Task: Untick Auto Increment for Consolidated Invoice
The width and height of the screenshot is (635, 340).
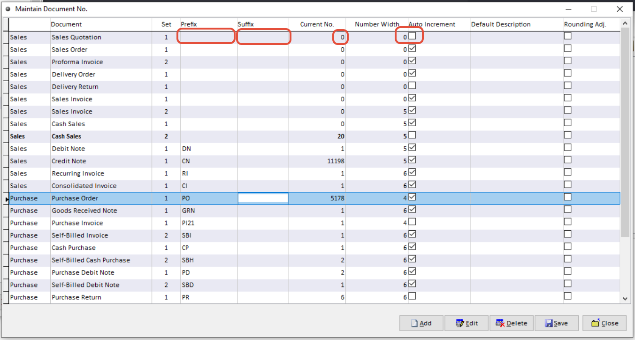Action: tap(412, 184)
